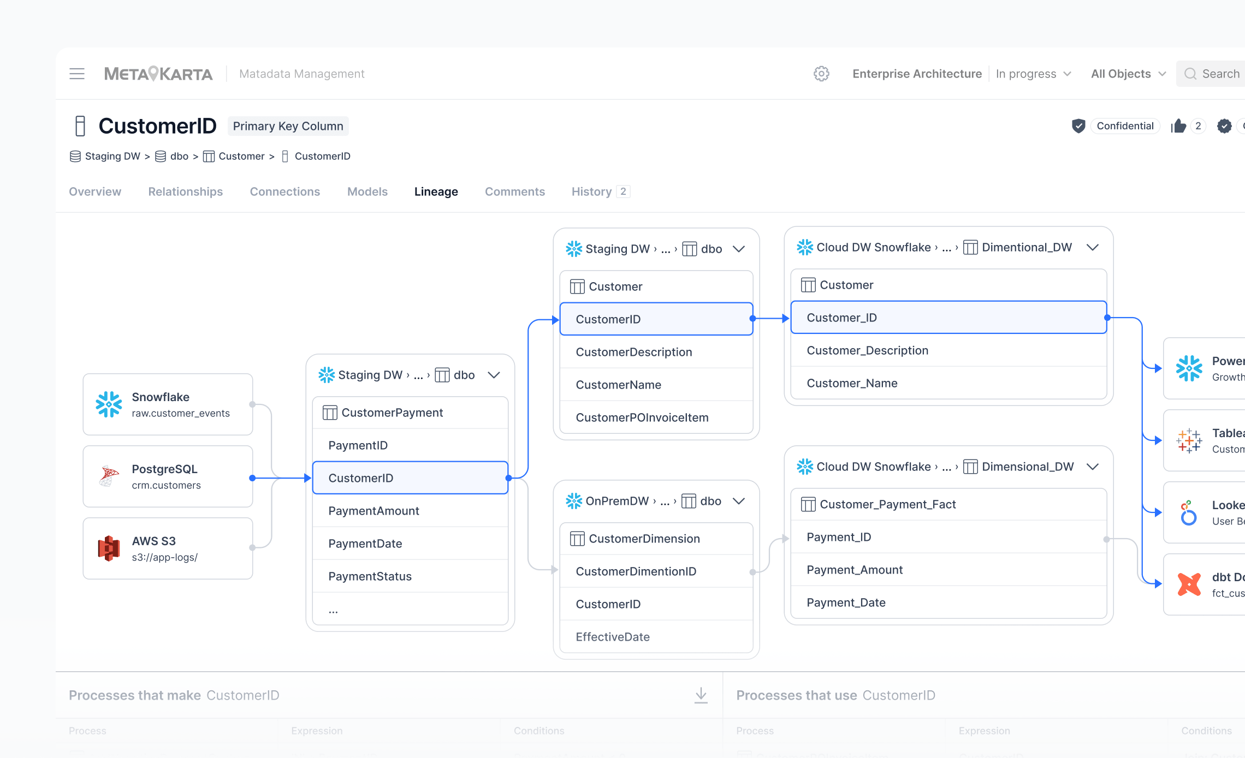
Task: Click the Staging DW breadcrumb link
Action: tap(112, 157)
